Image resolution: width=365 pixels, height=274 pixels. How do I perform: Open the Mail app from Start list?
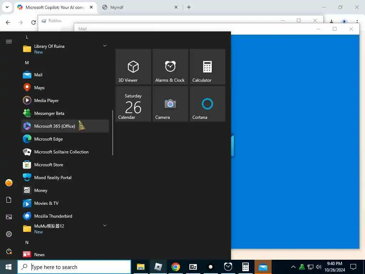click(65, 75)
